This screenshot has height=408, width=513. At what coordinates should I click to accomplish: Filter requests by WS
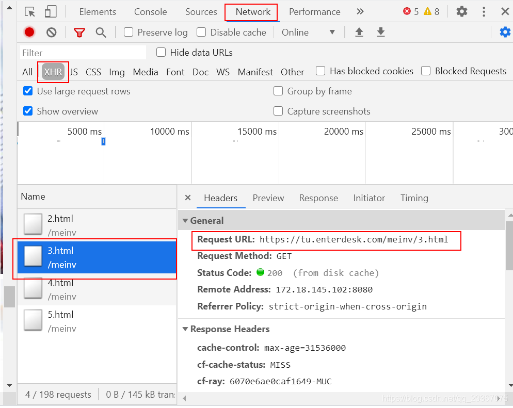click(x=223, y=72)
